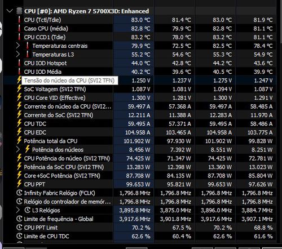This screenshot has width=282, height=249.
Task: Click clock icon beside Limite de CPU TDC
Action: [x=19, y=236]
